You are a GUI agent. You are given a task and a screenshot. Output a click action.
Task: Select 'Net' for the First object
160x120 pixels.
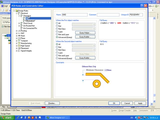(x=57, y=26)
